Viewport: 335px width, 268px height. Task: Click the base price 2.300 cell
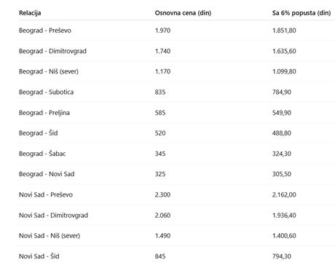click(x=162, y=194)
